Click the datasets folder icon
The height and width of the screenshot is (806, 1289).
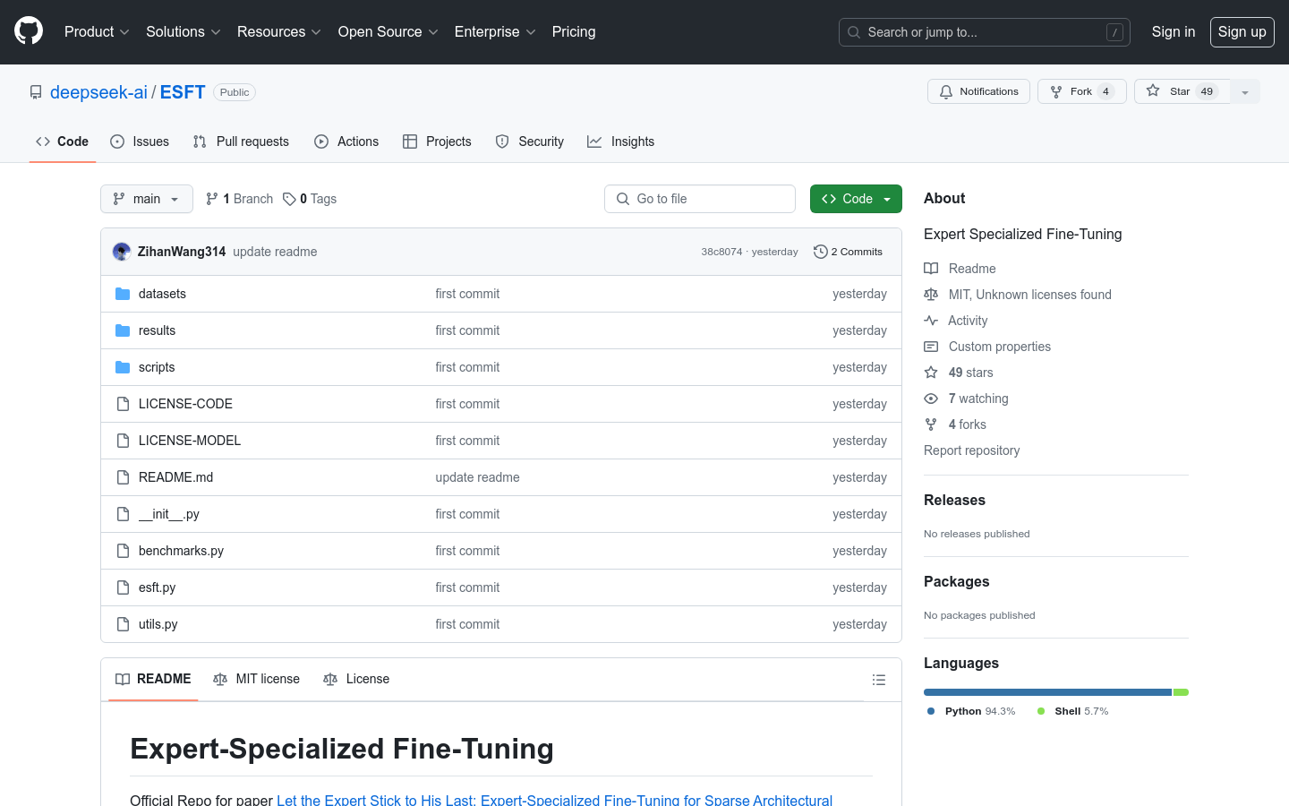click(123, 294)
